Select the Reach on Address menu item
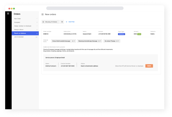The width and height of the screenshot is (172, 117). (x=25, y=33)
